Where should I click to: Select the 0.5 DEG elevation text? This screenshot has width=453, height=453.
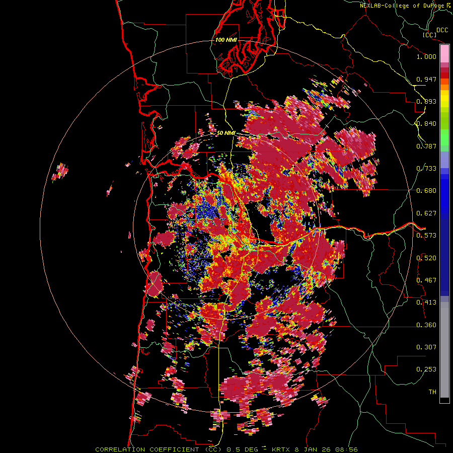(x=242, y=449)
